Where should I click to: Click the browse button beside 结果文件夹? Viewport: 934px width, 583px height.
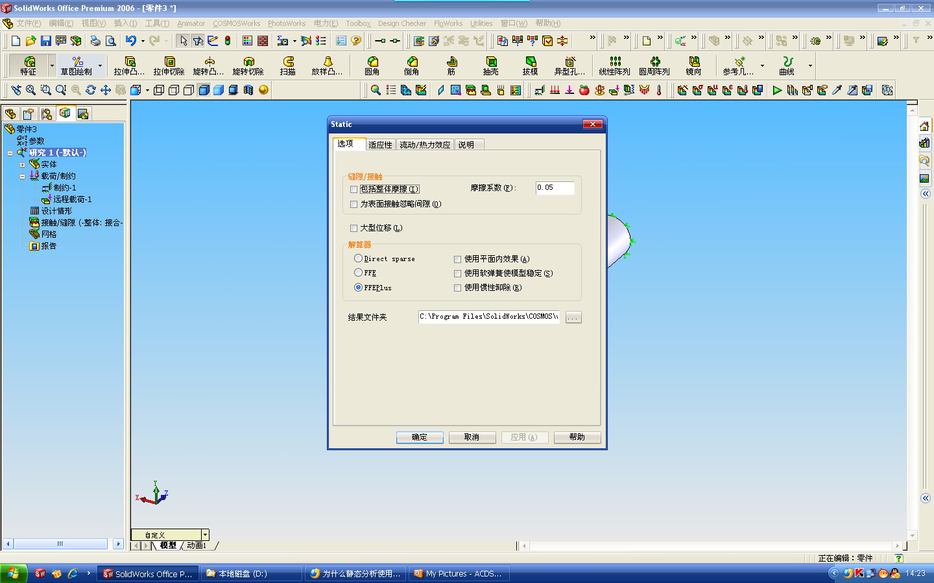(x=573, y=317)
